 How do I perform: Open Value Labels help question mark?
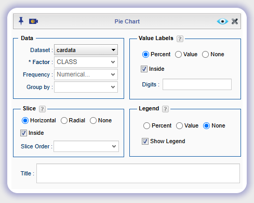(x=180, y=39)
